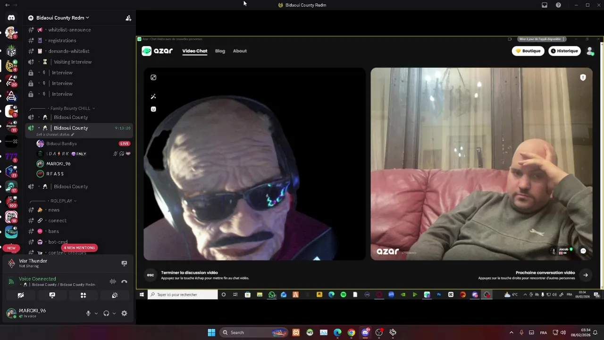Viewport: 604px width, 340px height.
Task: Open the Windows 11 Start menu
Action: (211, 332)
